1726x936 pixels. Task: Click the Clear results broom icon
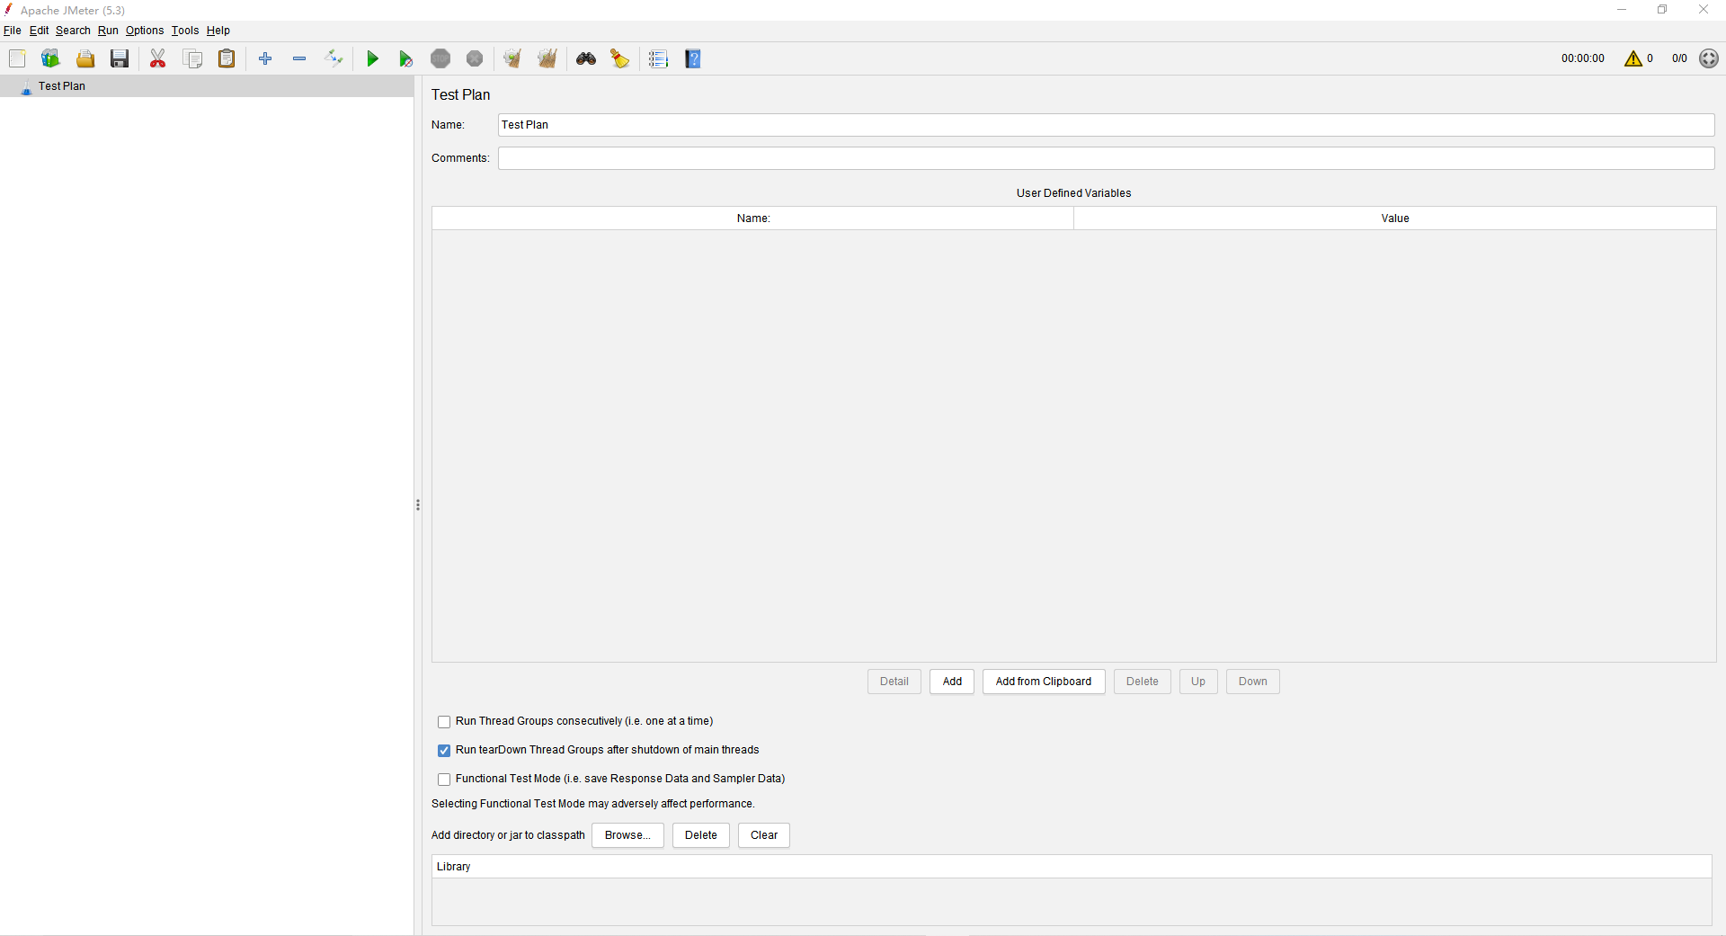512,58
